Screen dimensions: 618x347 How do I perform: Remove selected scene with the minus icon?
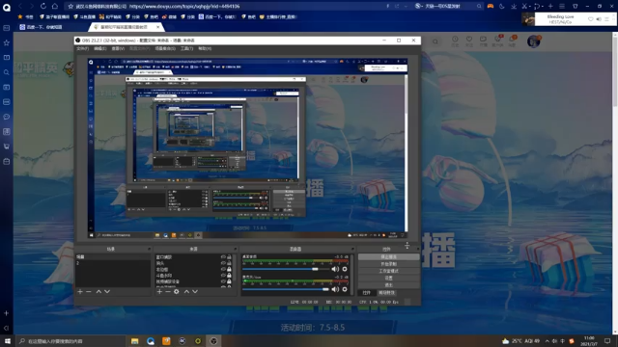tap(89, 291)
